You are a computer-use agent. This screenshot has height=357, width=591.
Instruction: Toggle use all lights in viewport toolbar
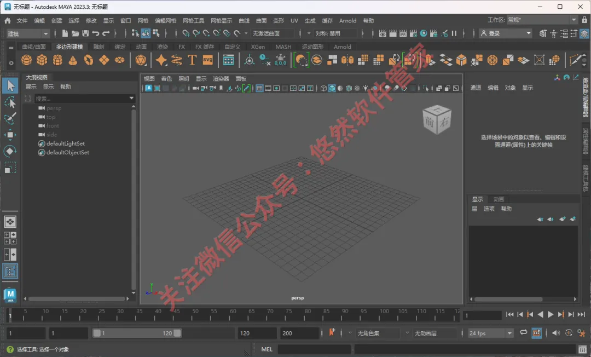(x=365, y=88)
